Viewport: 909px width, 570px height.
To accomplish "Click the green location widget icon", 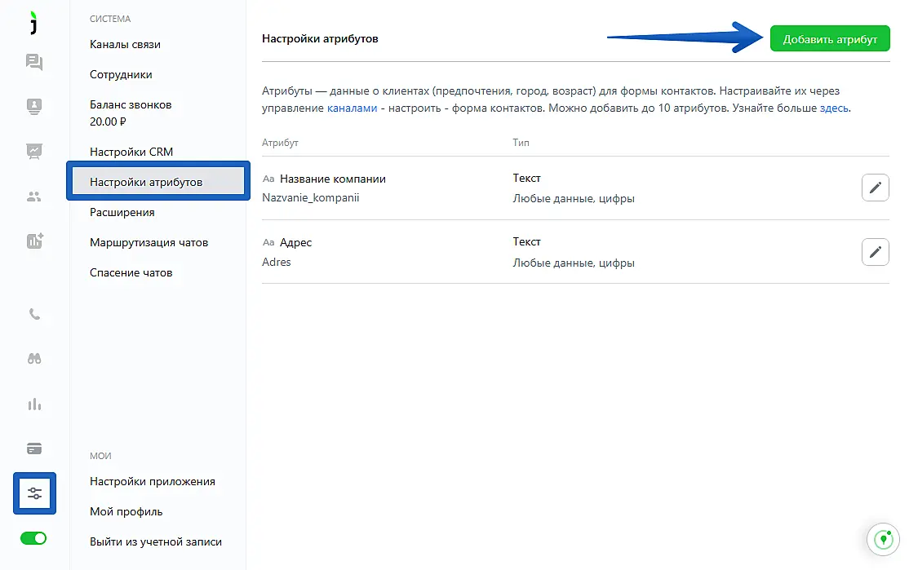I will pos(881,539).
